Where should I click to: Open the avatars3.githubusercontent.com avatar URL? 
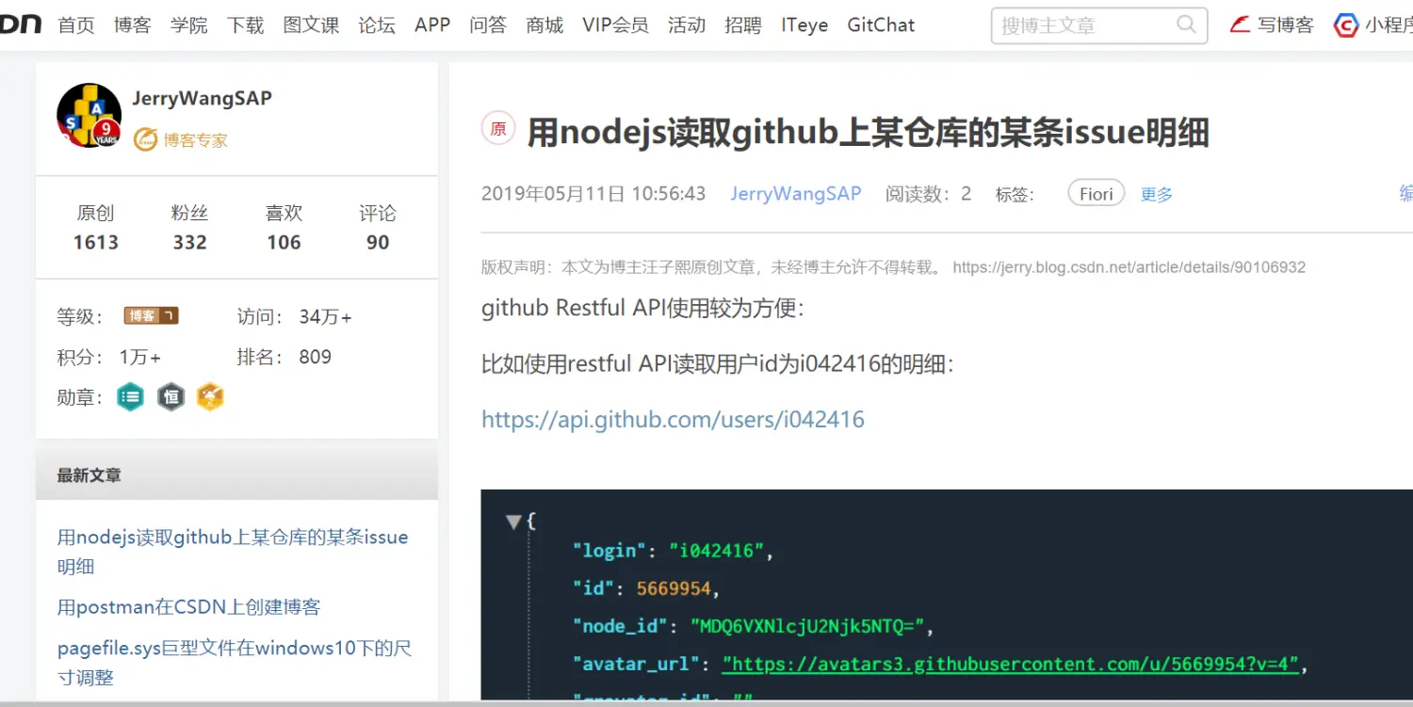1011,665
